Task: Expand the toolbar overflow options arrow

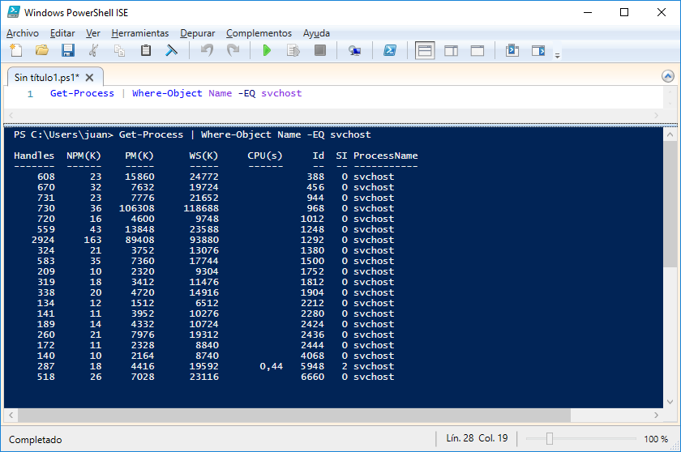Action: [557, 56]
